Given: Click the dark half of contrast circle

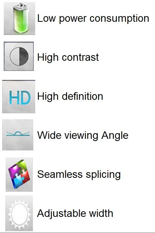Looking at the screenshot, I should coord(24,56).
